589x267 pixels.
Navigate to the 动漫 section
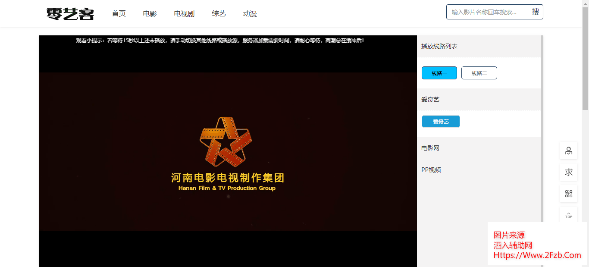click(x=250, y=14)
